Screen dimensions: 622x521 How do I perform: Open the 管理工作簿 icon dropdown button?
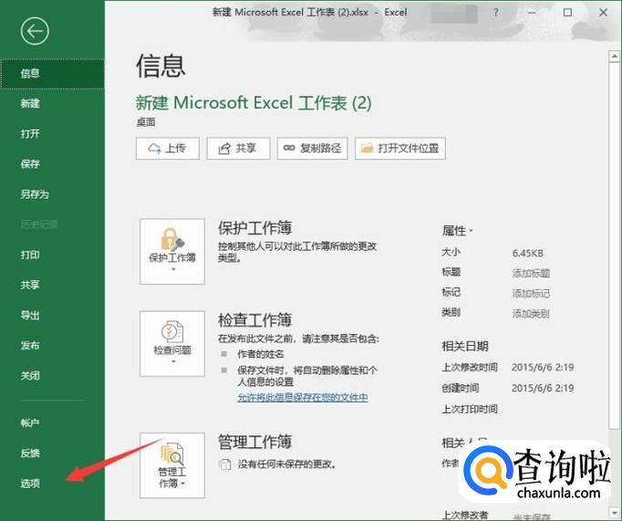point(172,465)
